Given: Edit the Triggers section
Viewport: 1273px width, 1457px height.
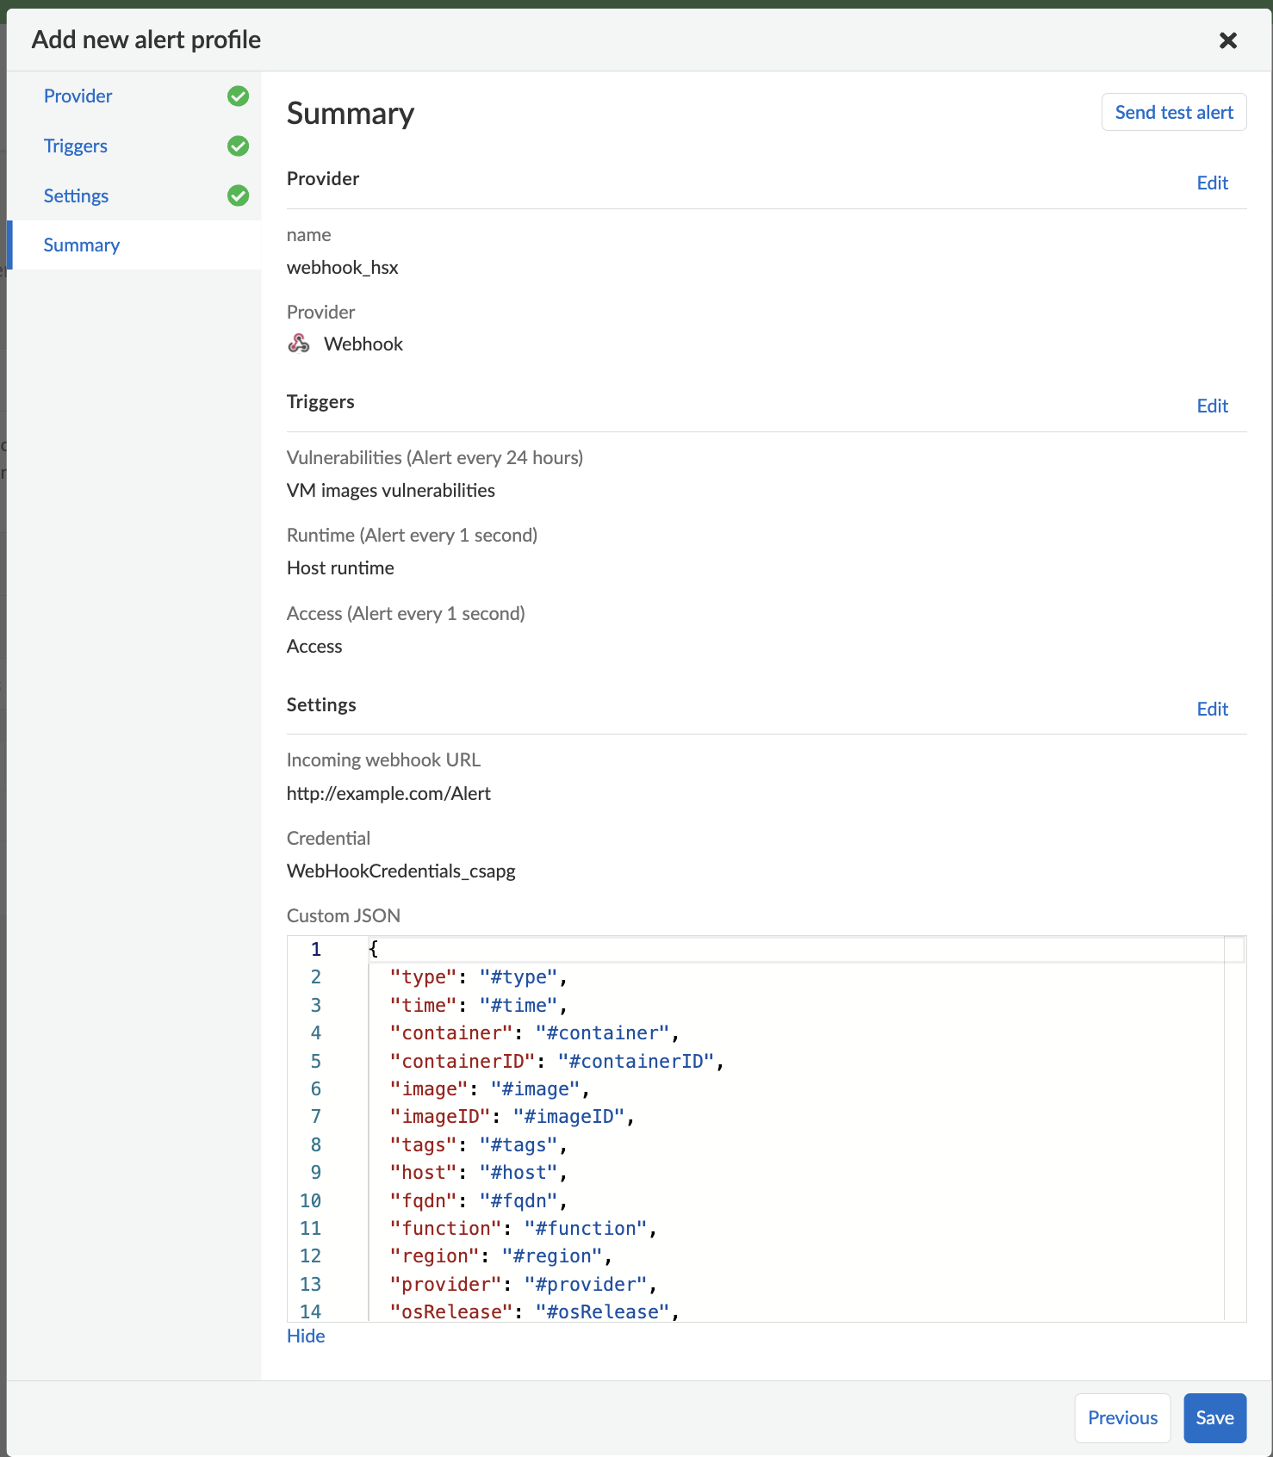Looking at the screenshot, I should 1213,406.
